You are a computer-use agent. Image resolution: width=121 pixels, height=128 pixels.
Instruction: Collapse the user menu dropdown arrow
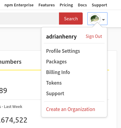click(x=103, y=20)
